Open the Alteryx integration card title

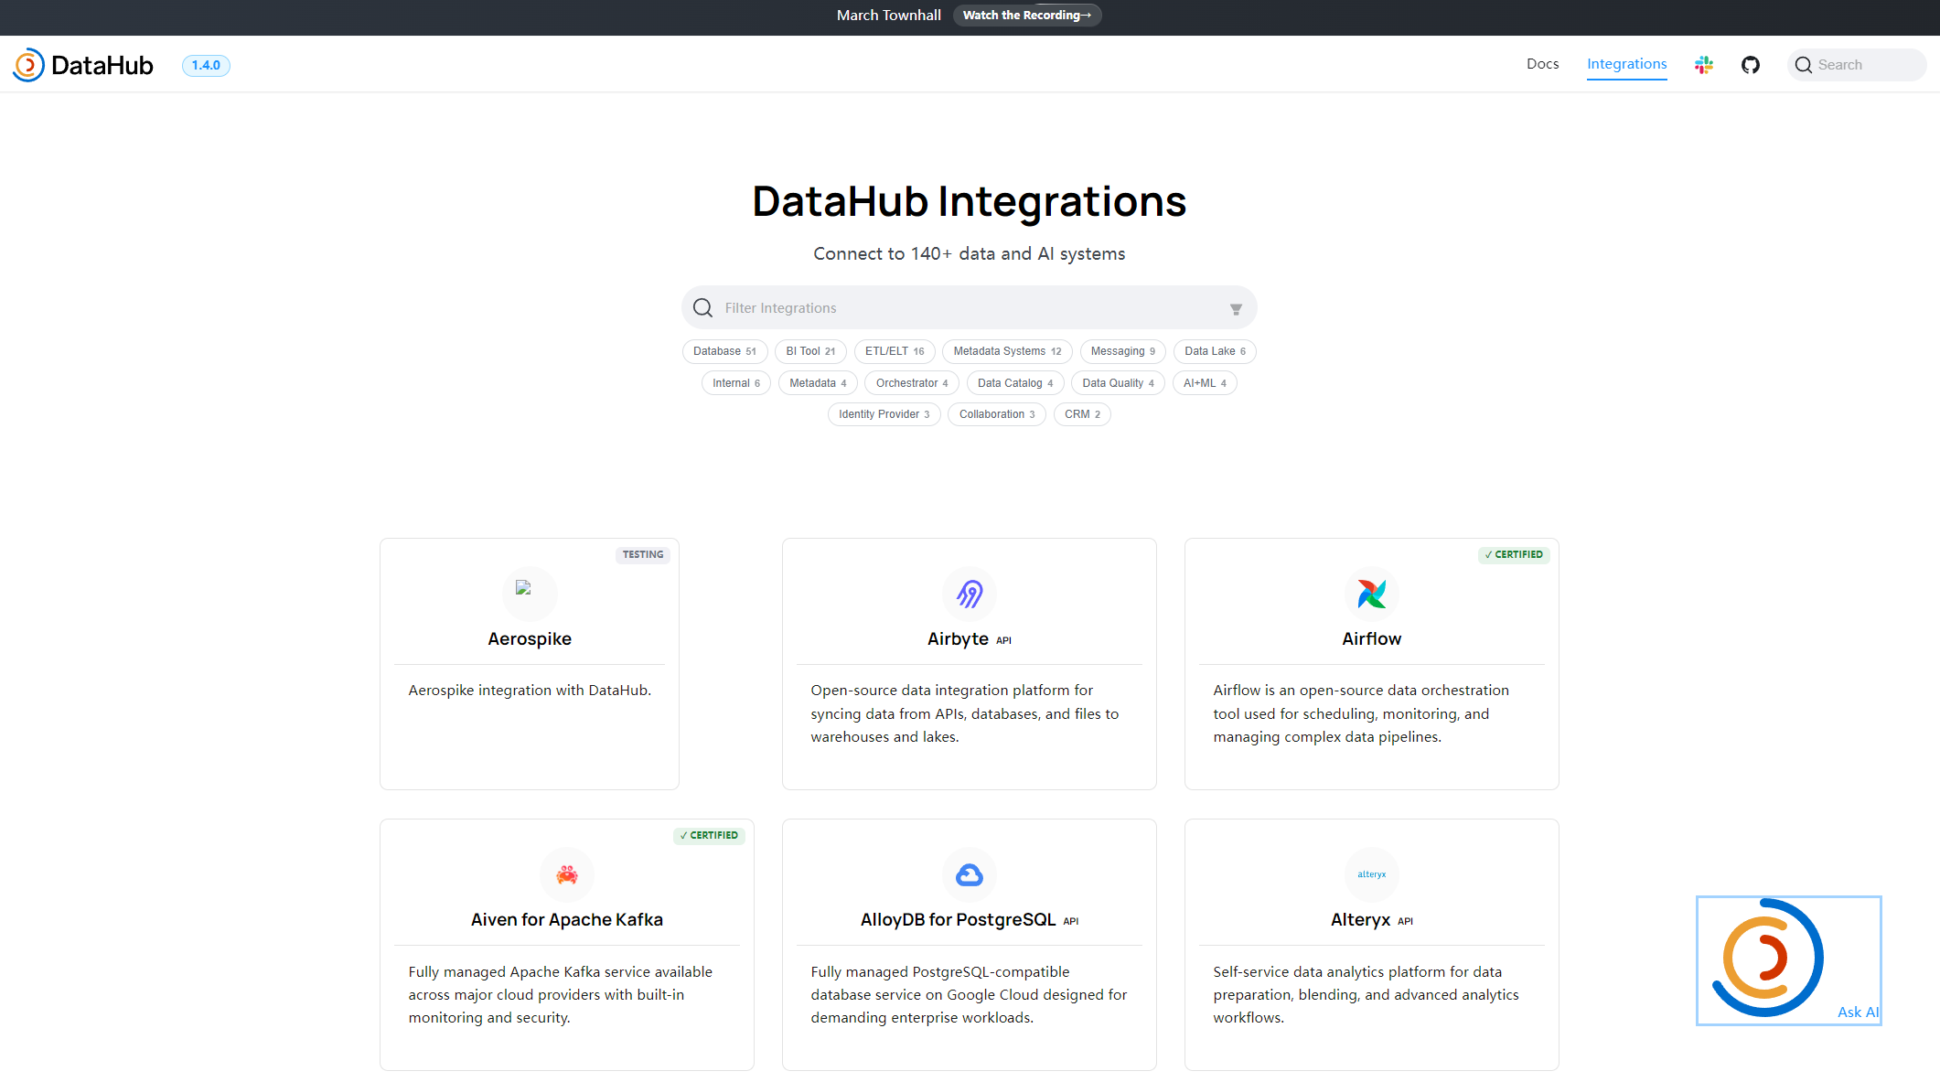pos(1360,920)
